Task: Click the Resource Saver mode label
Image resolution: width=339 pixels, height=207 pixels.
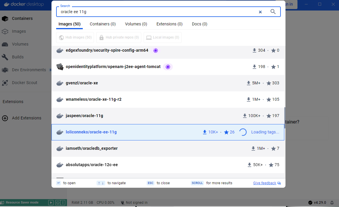Action: tap(22, 202)
